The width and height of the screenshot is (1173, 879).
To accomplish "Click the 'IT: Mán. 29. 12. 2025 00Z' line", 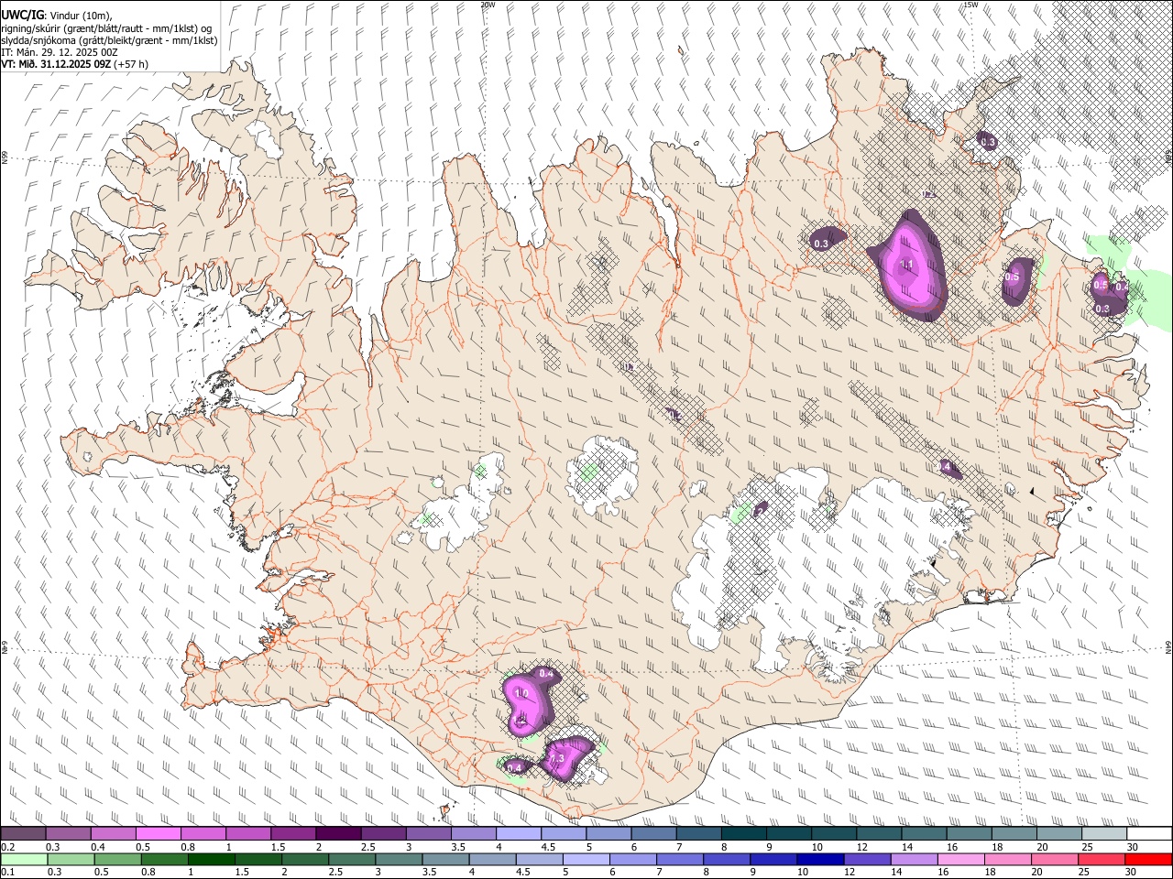I will click(60, 52).
